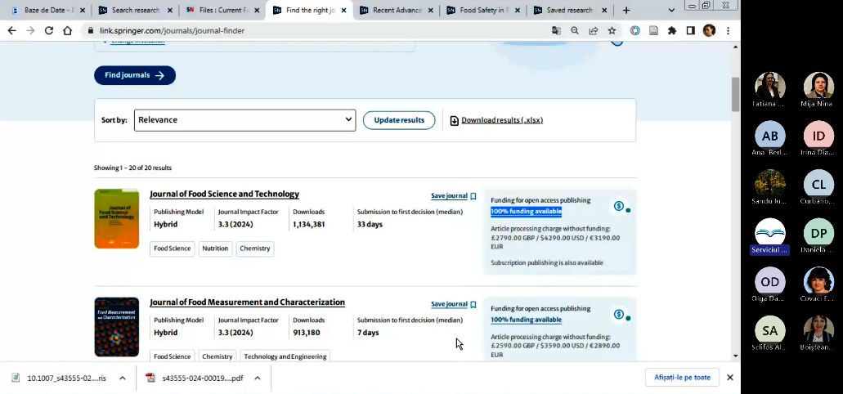Open the Chrome profile avatar
Viewport: 843px width, 394px height.
(709, 30)
